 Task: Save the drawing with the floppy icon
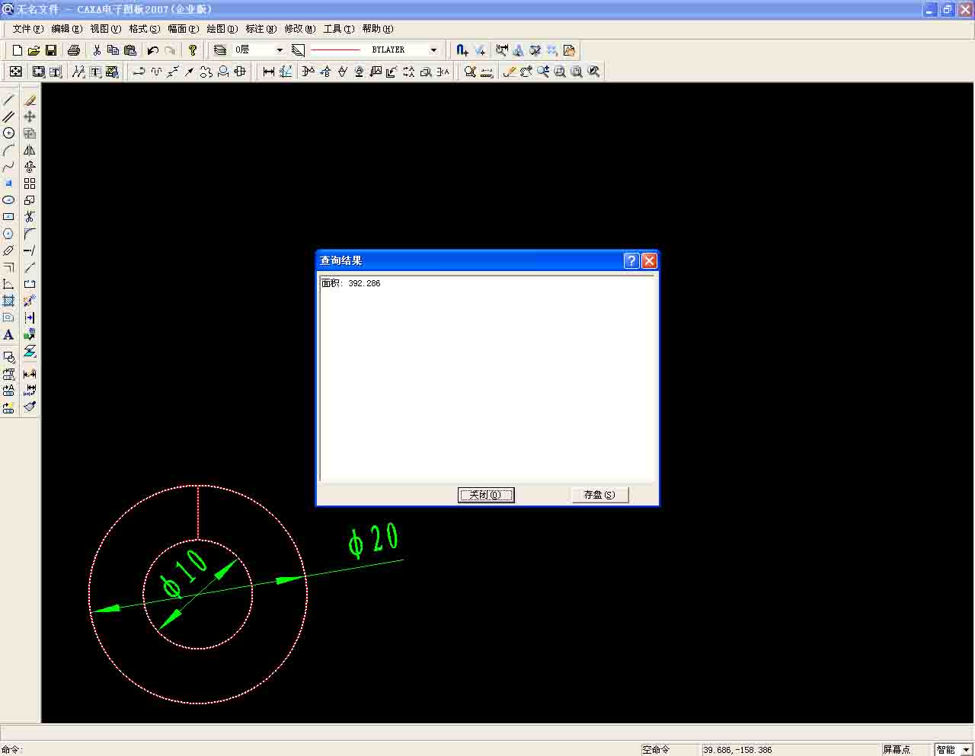pyautogui.click(x=51, y=50)
